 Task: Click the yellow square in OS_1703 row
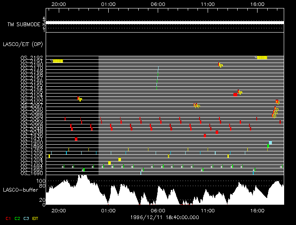110,163
